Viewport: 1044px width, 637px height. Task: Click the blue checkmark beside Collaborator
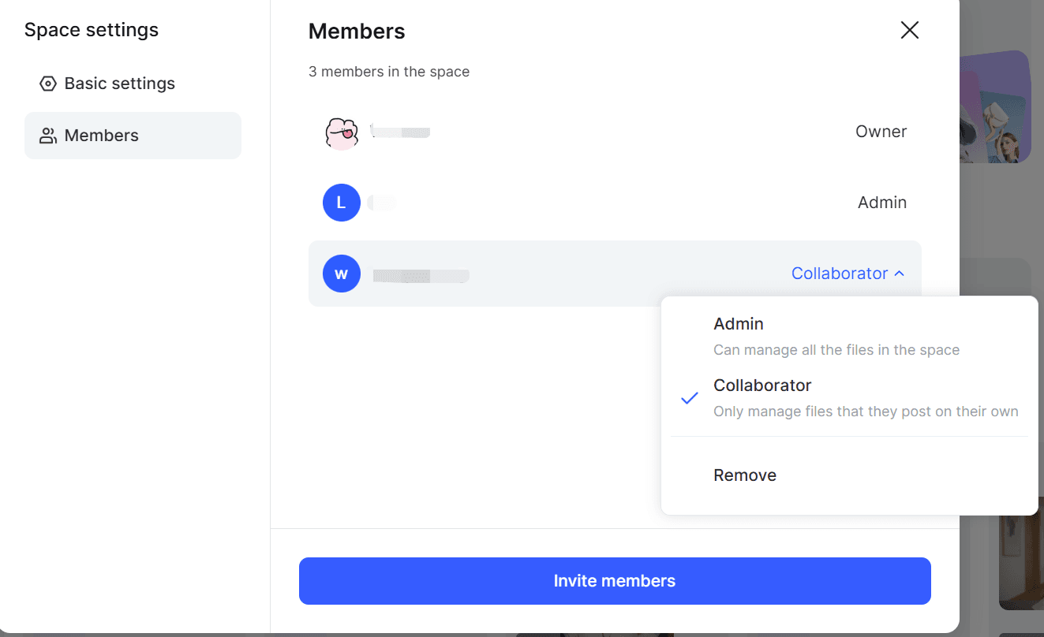pyautogui.click(x=690, y=398)
